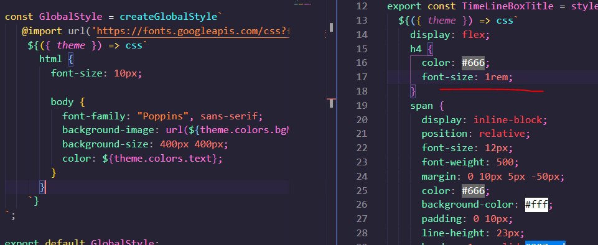Click the createGlobalStyle function name

[168, 17]
